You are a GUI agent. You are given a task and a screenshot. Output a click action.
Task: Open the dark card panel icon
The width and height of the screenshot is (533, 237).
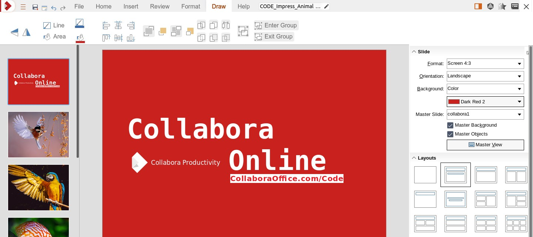point(514,6)
